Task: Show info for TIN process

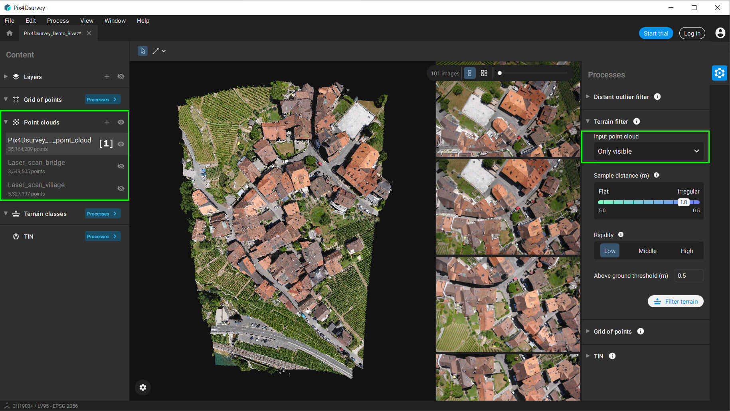Action: [x=612, y=356]
